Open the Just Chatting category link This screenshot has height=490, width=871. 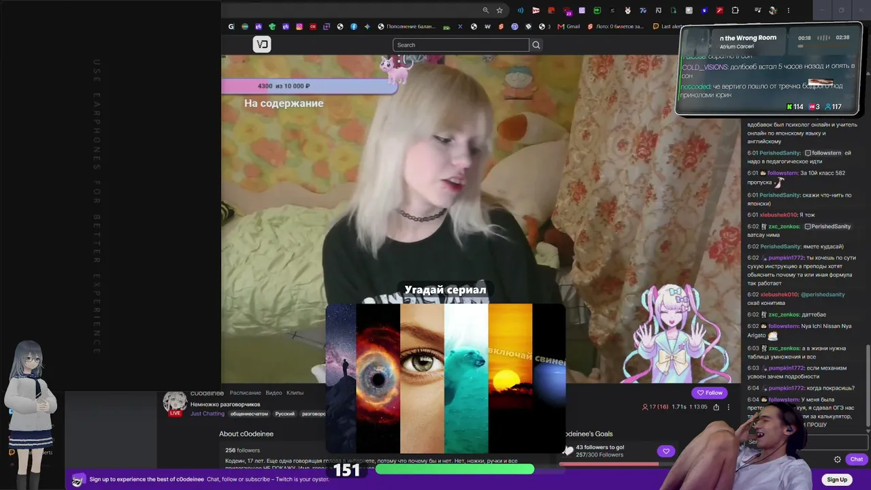207,414
